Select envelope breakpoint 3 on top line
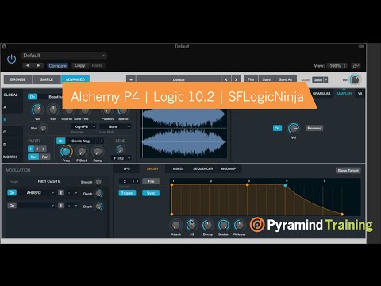The height and width of the screenshot is (286, 381). pyautogui.click(x=248, y=184)
